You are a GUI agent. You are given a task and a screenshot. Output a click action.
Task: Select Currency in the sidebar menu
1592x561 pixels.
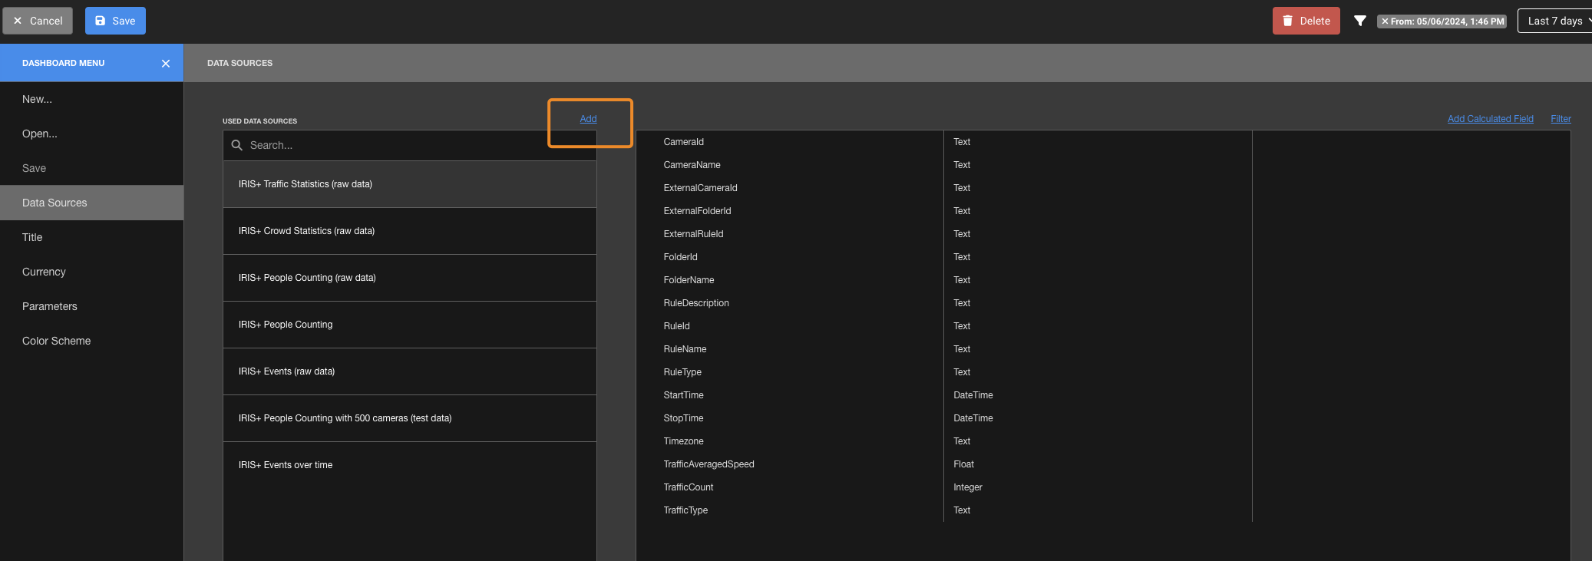coord(44,272)
